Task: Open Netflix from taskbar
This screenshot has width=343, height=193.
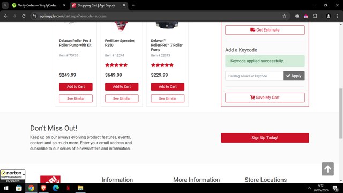Action: coord(68,188)
